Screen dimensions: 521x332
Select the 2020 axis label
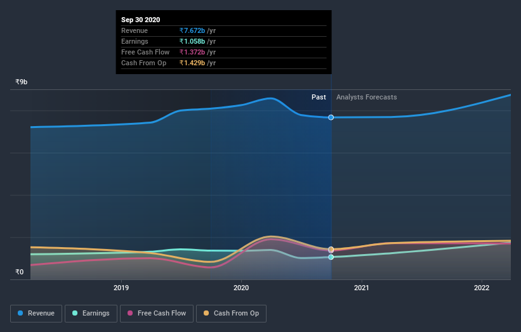pyautogui.click(x=241, y=288)
